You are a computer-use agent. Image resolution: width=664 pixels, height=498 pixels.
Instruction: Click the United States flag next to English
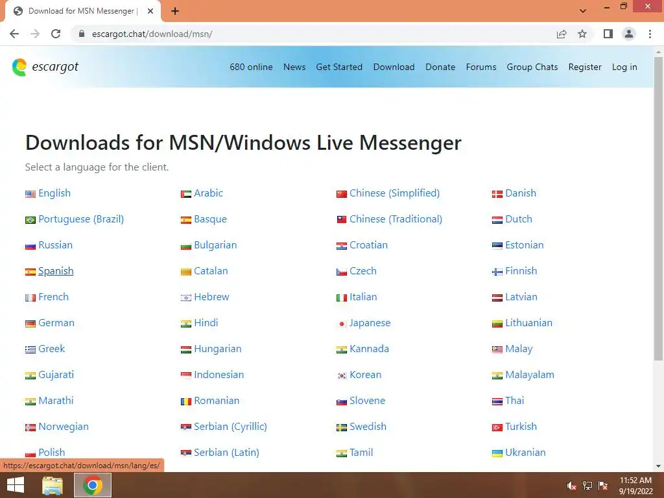[30, 194]
